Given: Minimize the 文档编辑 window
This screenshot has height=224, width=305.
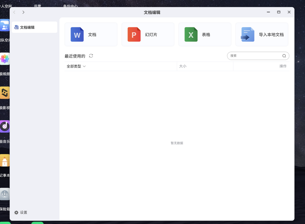Looking at the screenshot, I should 268,12.
